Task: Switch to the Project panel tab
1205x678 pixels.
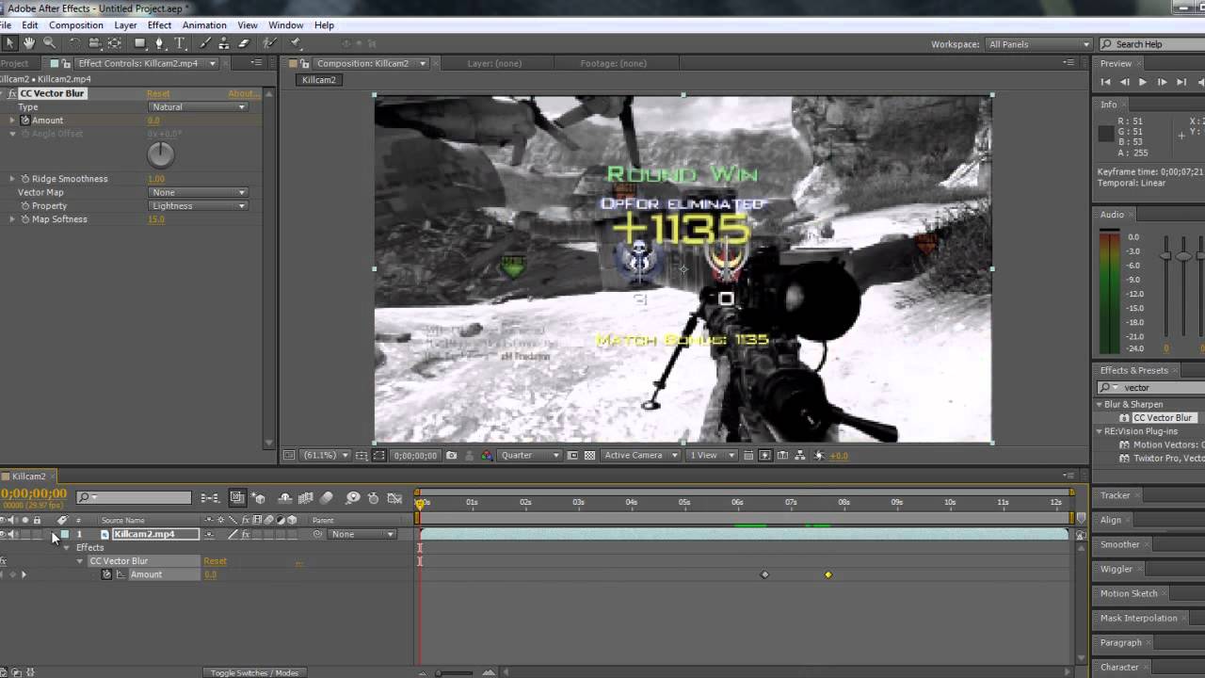Action: [14, 63]
